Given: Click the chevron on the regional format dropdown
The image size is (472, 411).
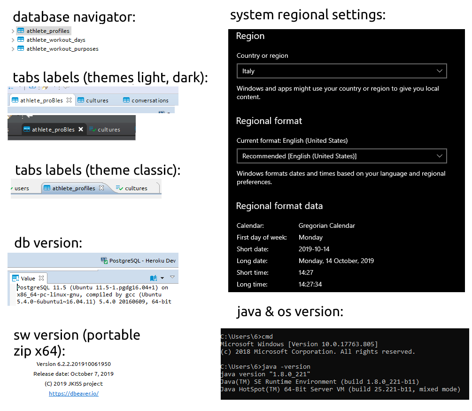Looking at the screenshot, I should coord(439,156).
